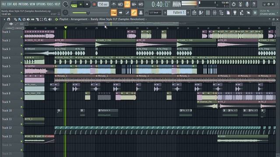Click the 150.000 tempo field

tap(103, 4)
